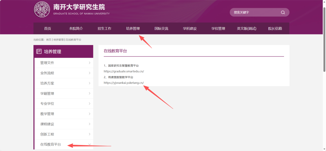The image size is (326, 151).
Task: Collapse the 在线教育平台 down chevron
Action: (90, 144)
